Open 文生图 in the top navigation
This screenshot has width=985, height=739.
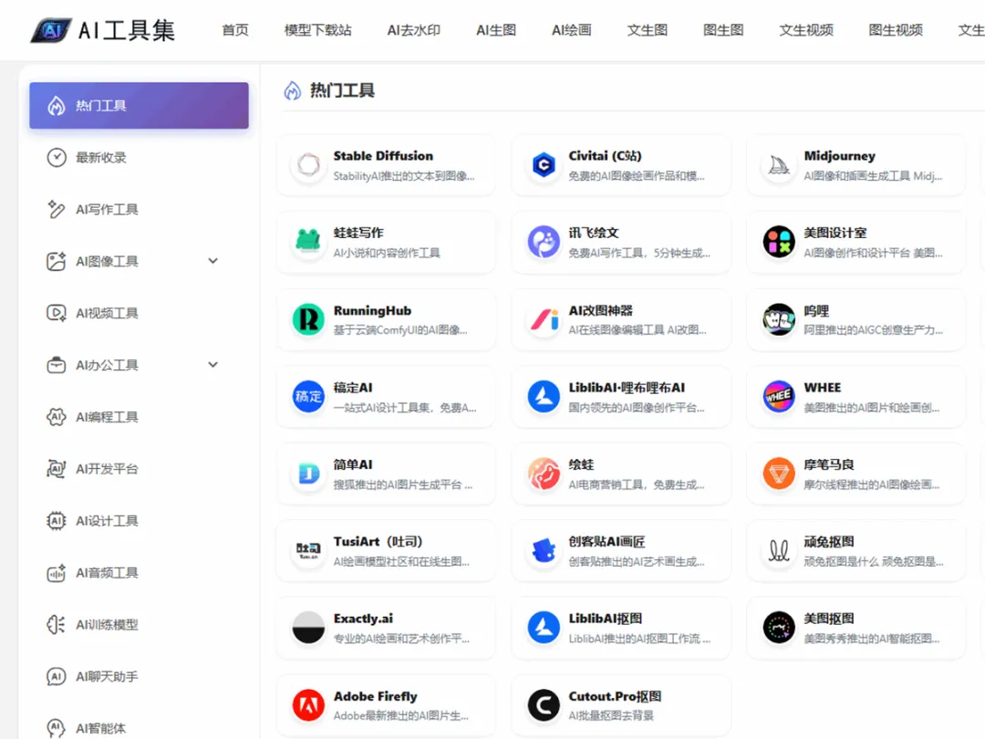[x=647, y=29]
